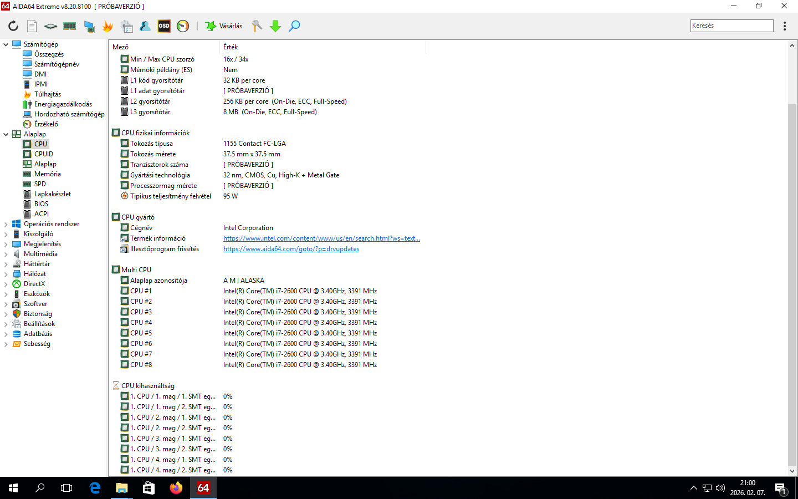Click the gauge dial toolbar icon
798x499 pixels.
(x=183, y=26)
